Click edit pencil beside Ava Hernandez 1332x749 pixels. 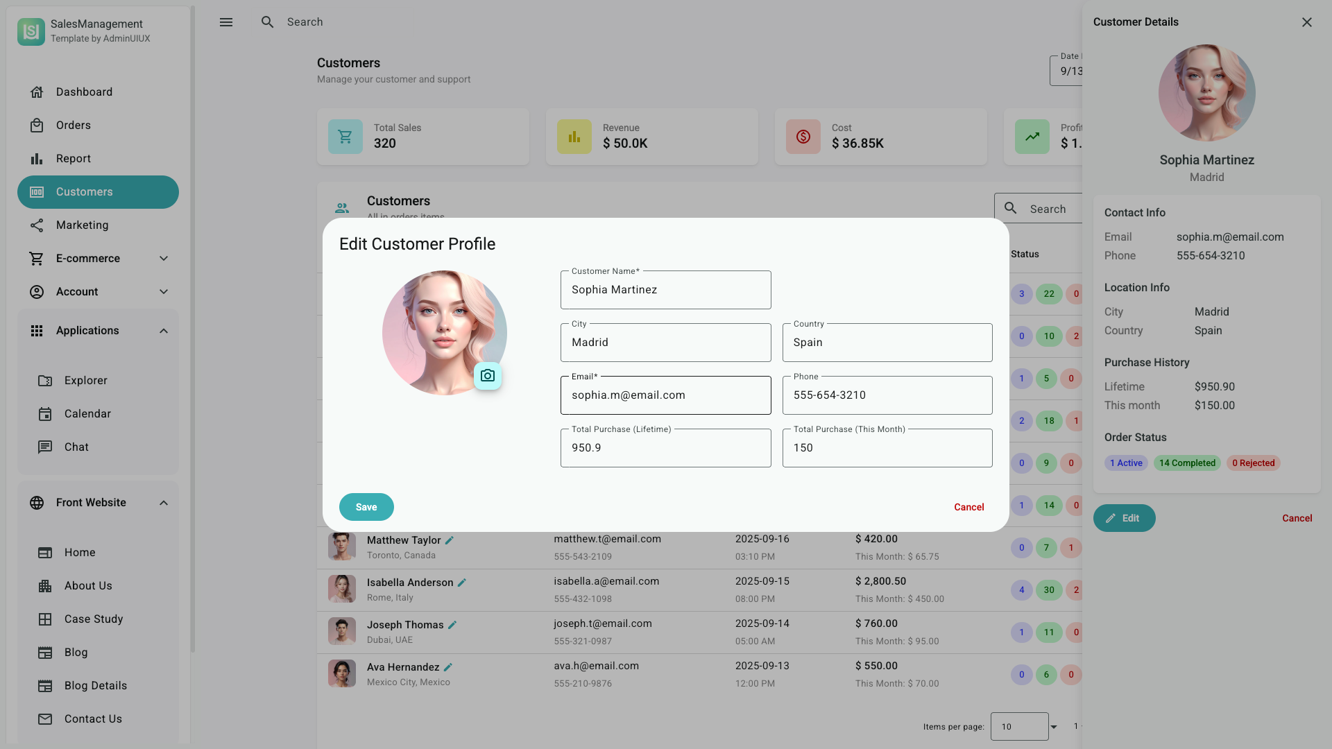[x=448, y=667]
